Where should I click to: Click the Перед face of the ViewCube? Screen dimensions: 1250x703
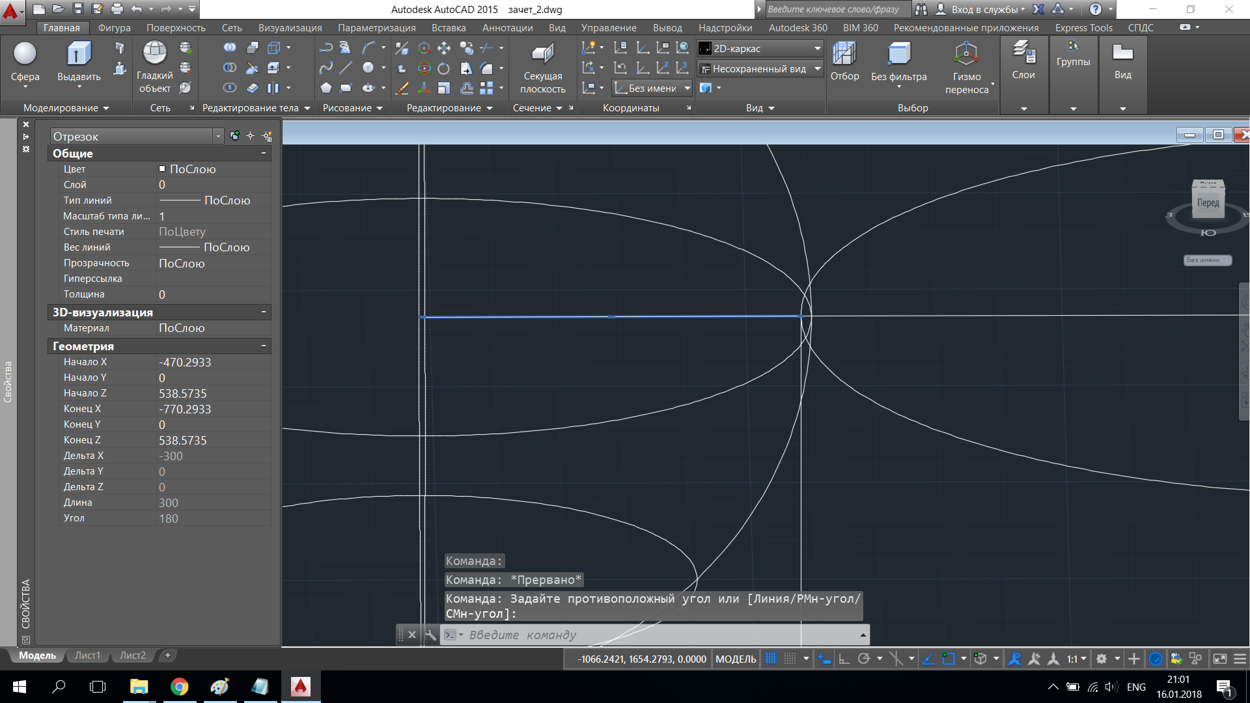(1208, 203)
